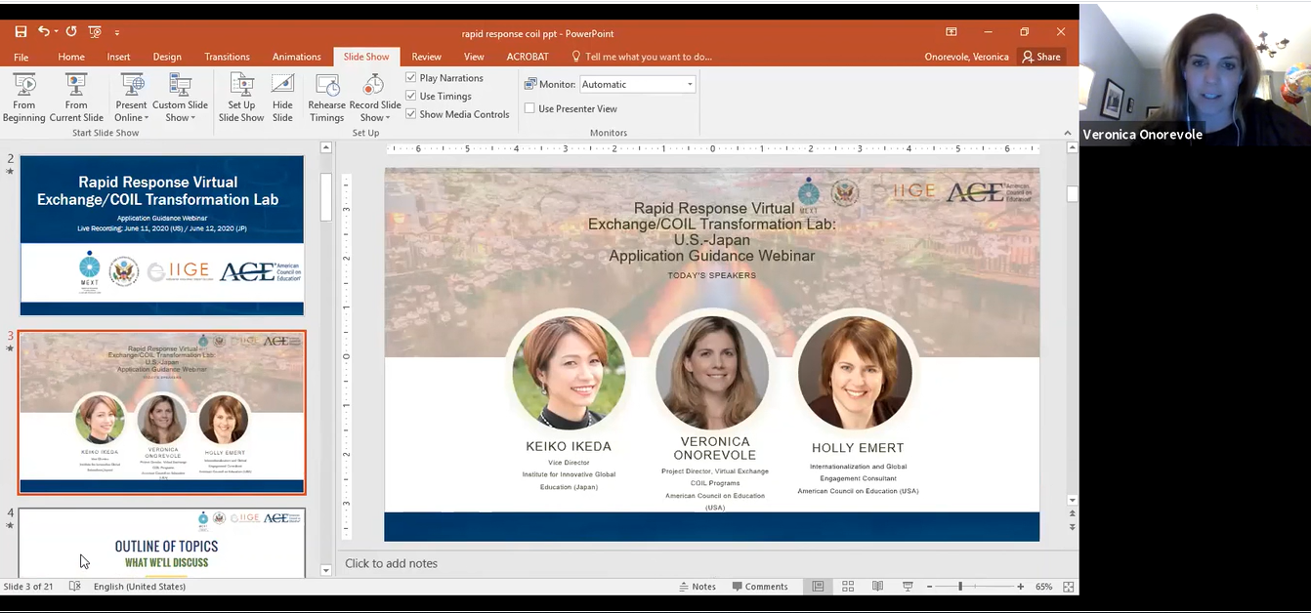Viewport: 1311px width, 613px height.
Task: Open Ribbon Display Options icon
Action: click(951, 32)
